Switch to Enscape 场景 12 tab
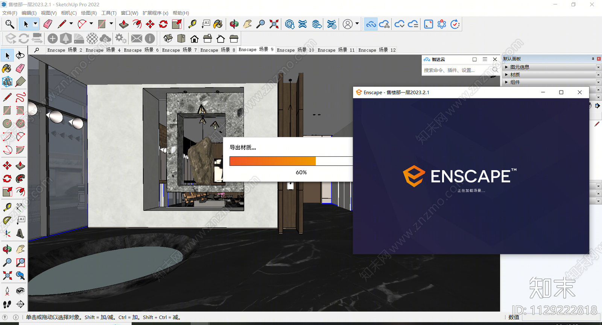The image size is (602, 325). click(x=377, y=50)
